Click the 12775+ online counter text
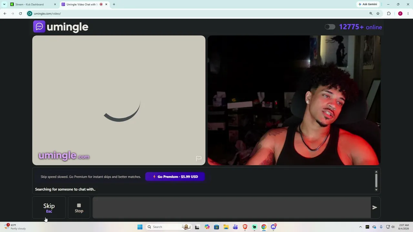413x232 pixels. (360, 27)
